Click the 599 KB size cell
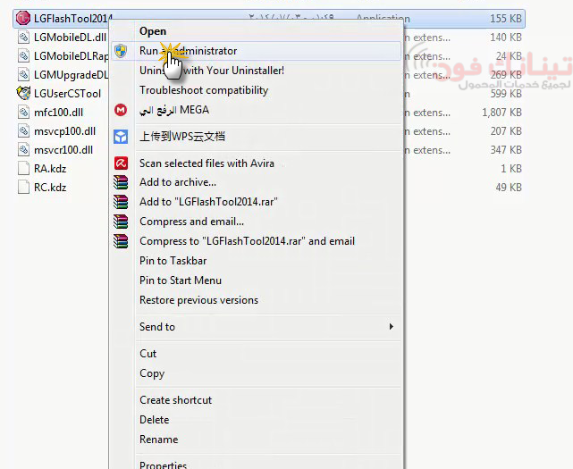The image size is (573, 469). (506, 94)
